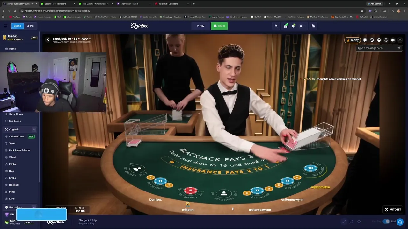Image resolution: width=408 pixels, height=229 pixels.
Task: Open the chat bubble icon in header
Action: coord(313,26)
